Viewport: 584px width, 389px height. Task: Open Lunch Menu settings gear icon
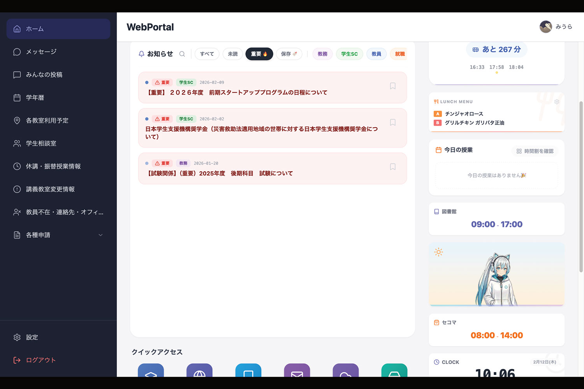point(557,102)
